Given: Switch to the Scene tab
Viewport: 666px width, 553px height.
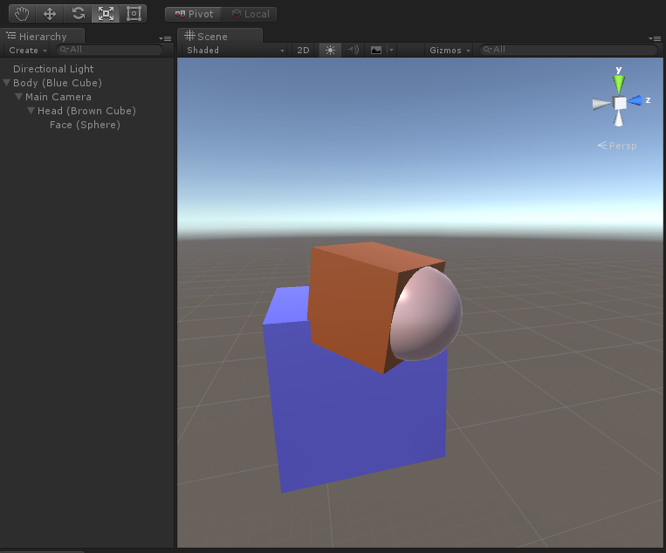Looking at the screenshot, I should click(x=220, y=36).
